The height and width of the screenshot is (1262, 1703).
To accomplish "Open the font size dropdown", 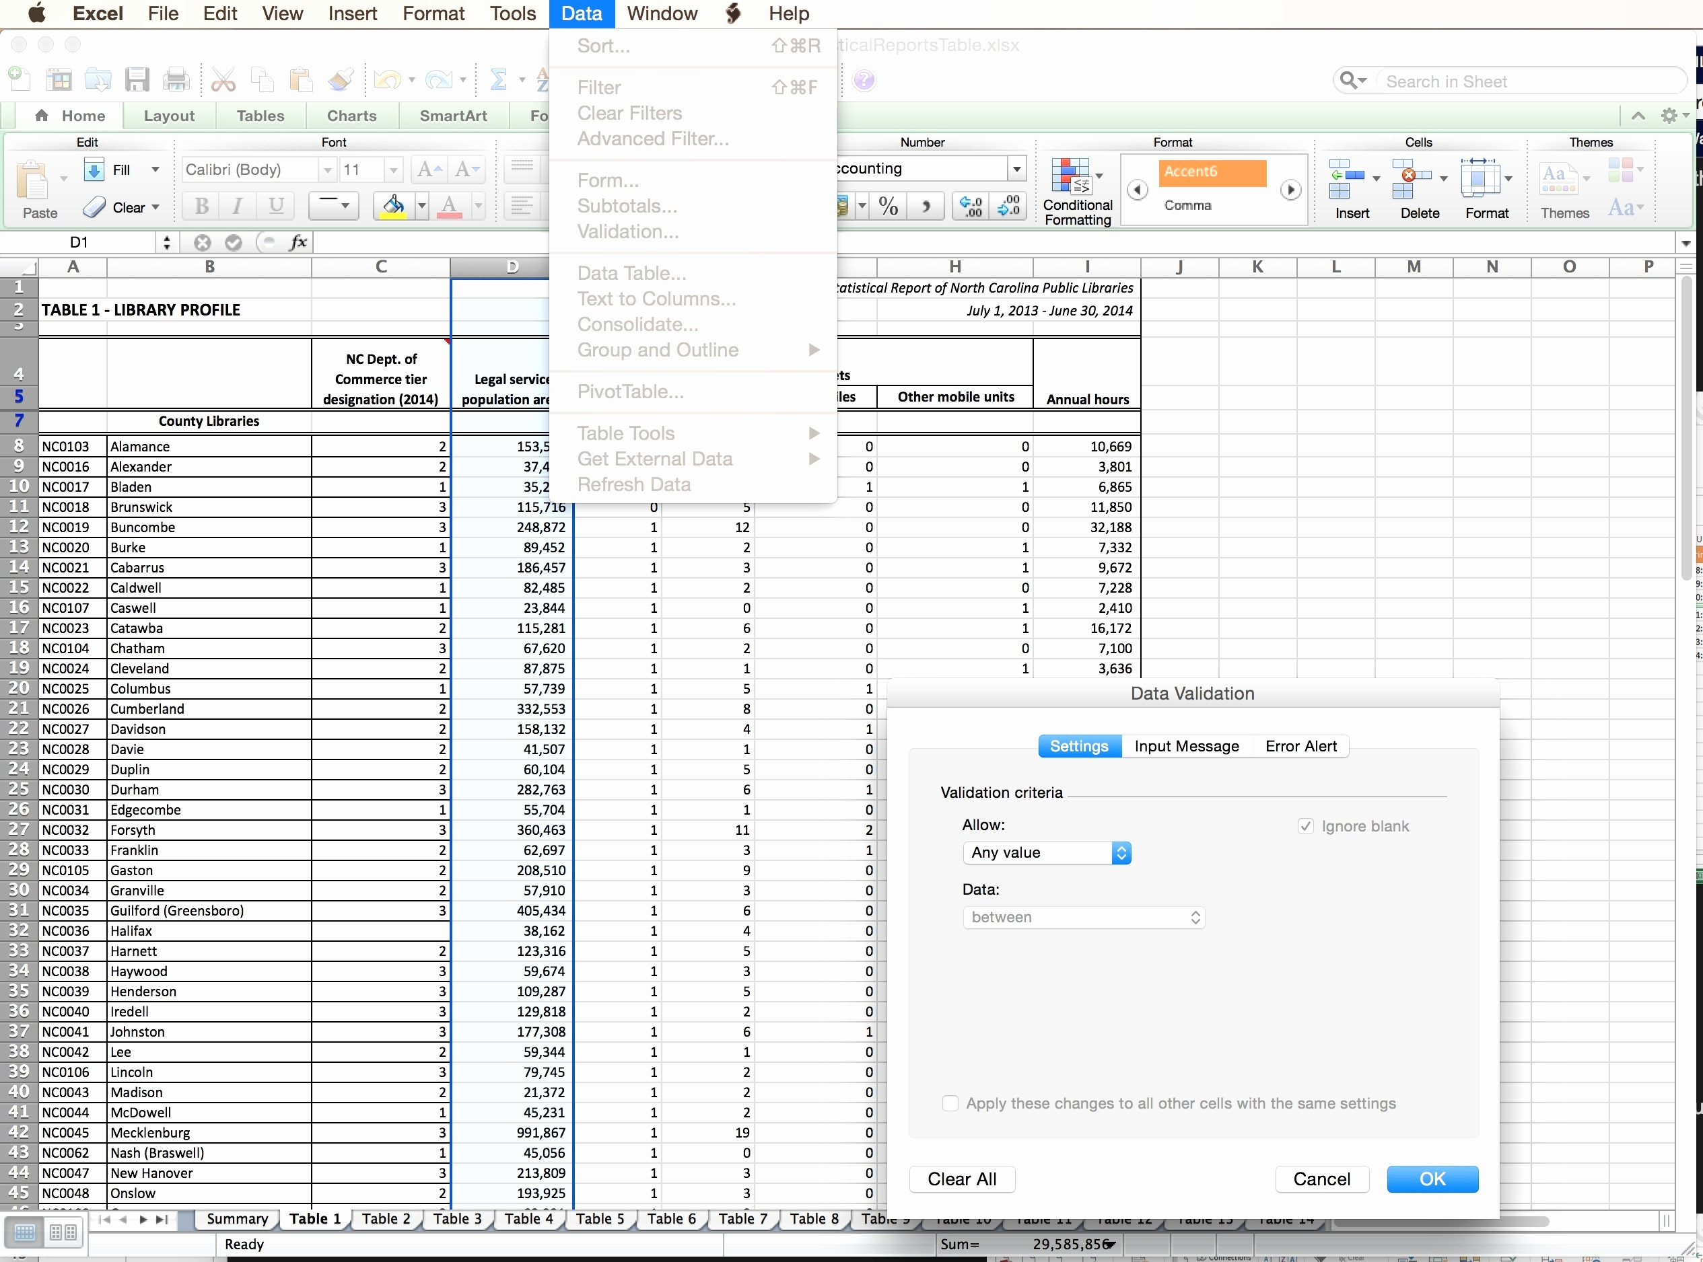I will click(x=393, y=169).
